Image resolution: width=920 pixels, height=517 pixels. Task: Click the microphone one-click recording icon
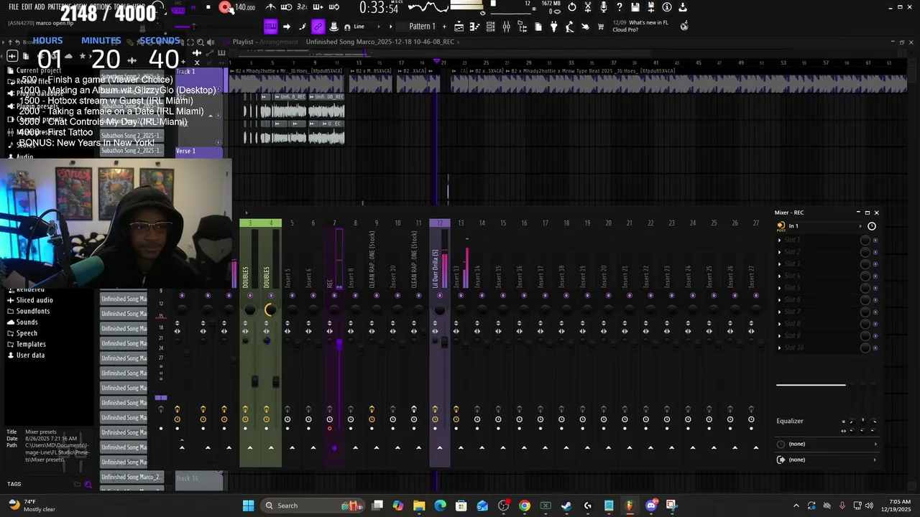[604, 7]
